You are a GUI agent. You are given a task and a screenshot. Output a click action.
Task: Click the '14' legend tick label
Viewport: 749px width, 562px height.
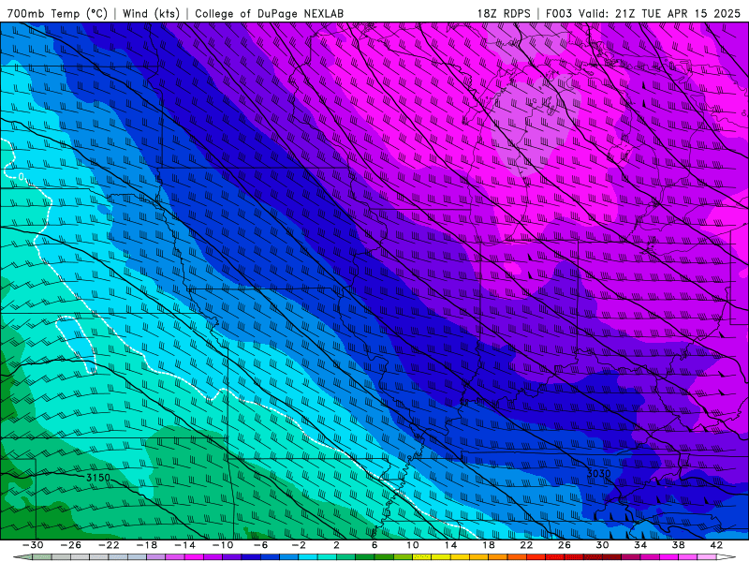click(450, 545)
